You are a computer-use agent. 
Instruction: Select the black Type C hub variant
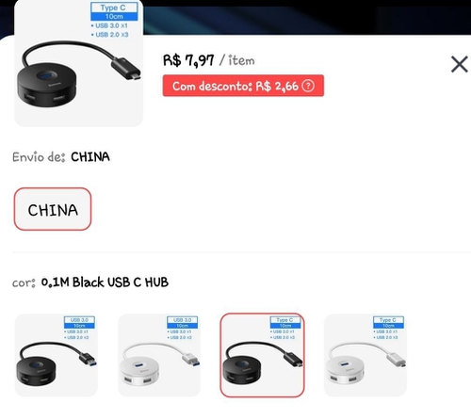click(x=262, y=355)
